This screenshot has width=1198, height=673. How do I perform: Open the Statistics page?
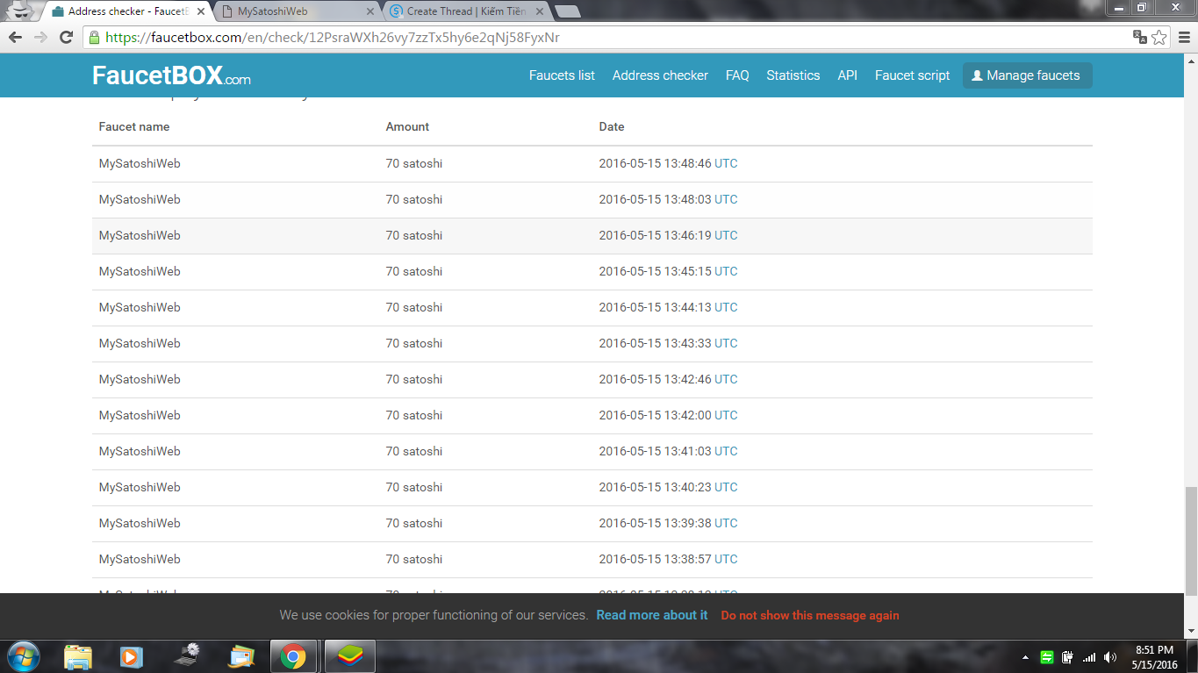point(793,75)
